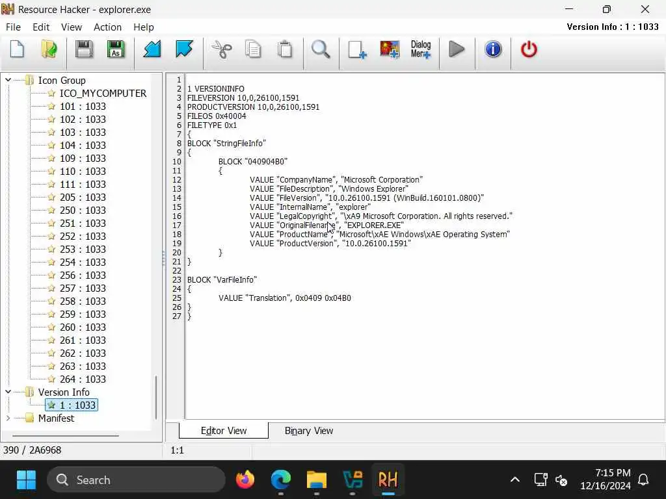Image resolution: width=666 pixels, height=499 pixels.
Task: Collapse the Version Info tree node
Action: coord(8,392)
